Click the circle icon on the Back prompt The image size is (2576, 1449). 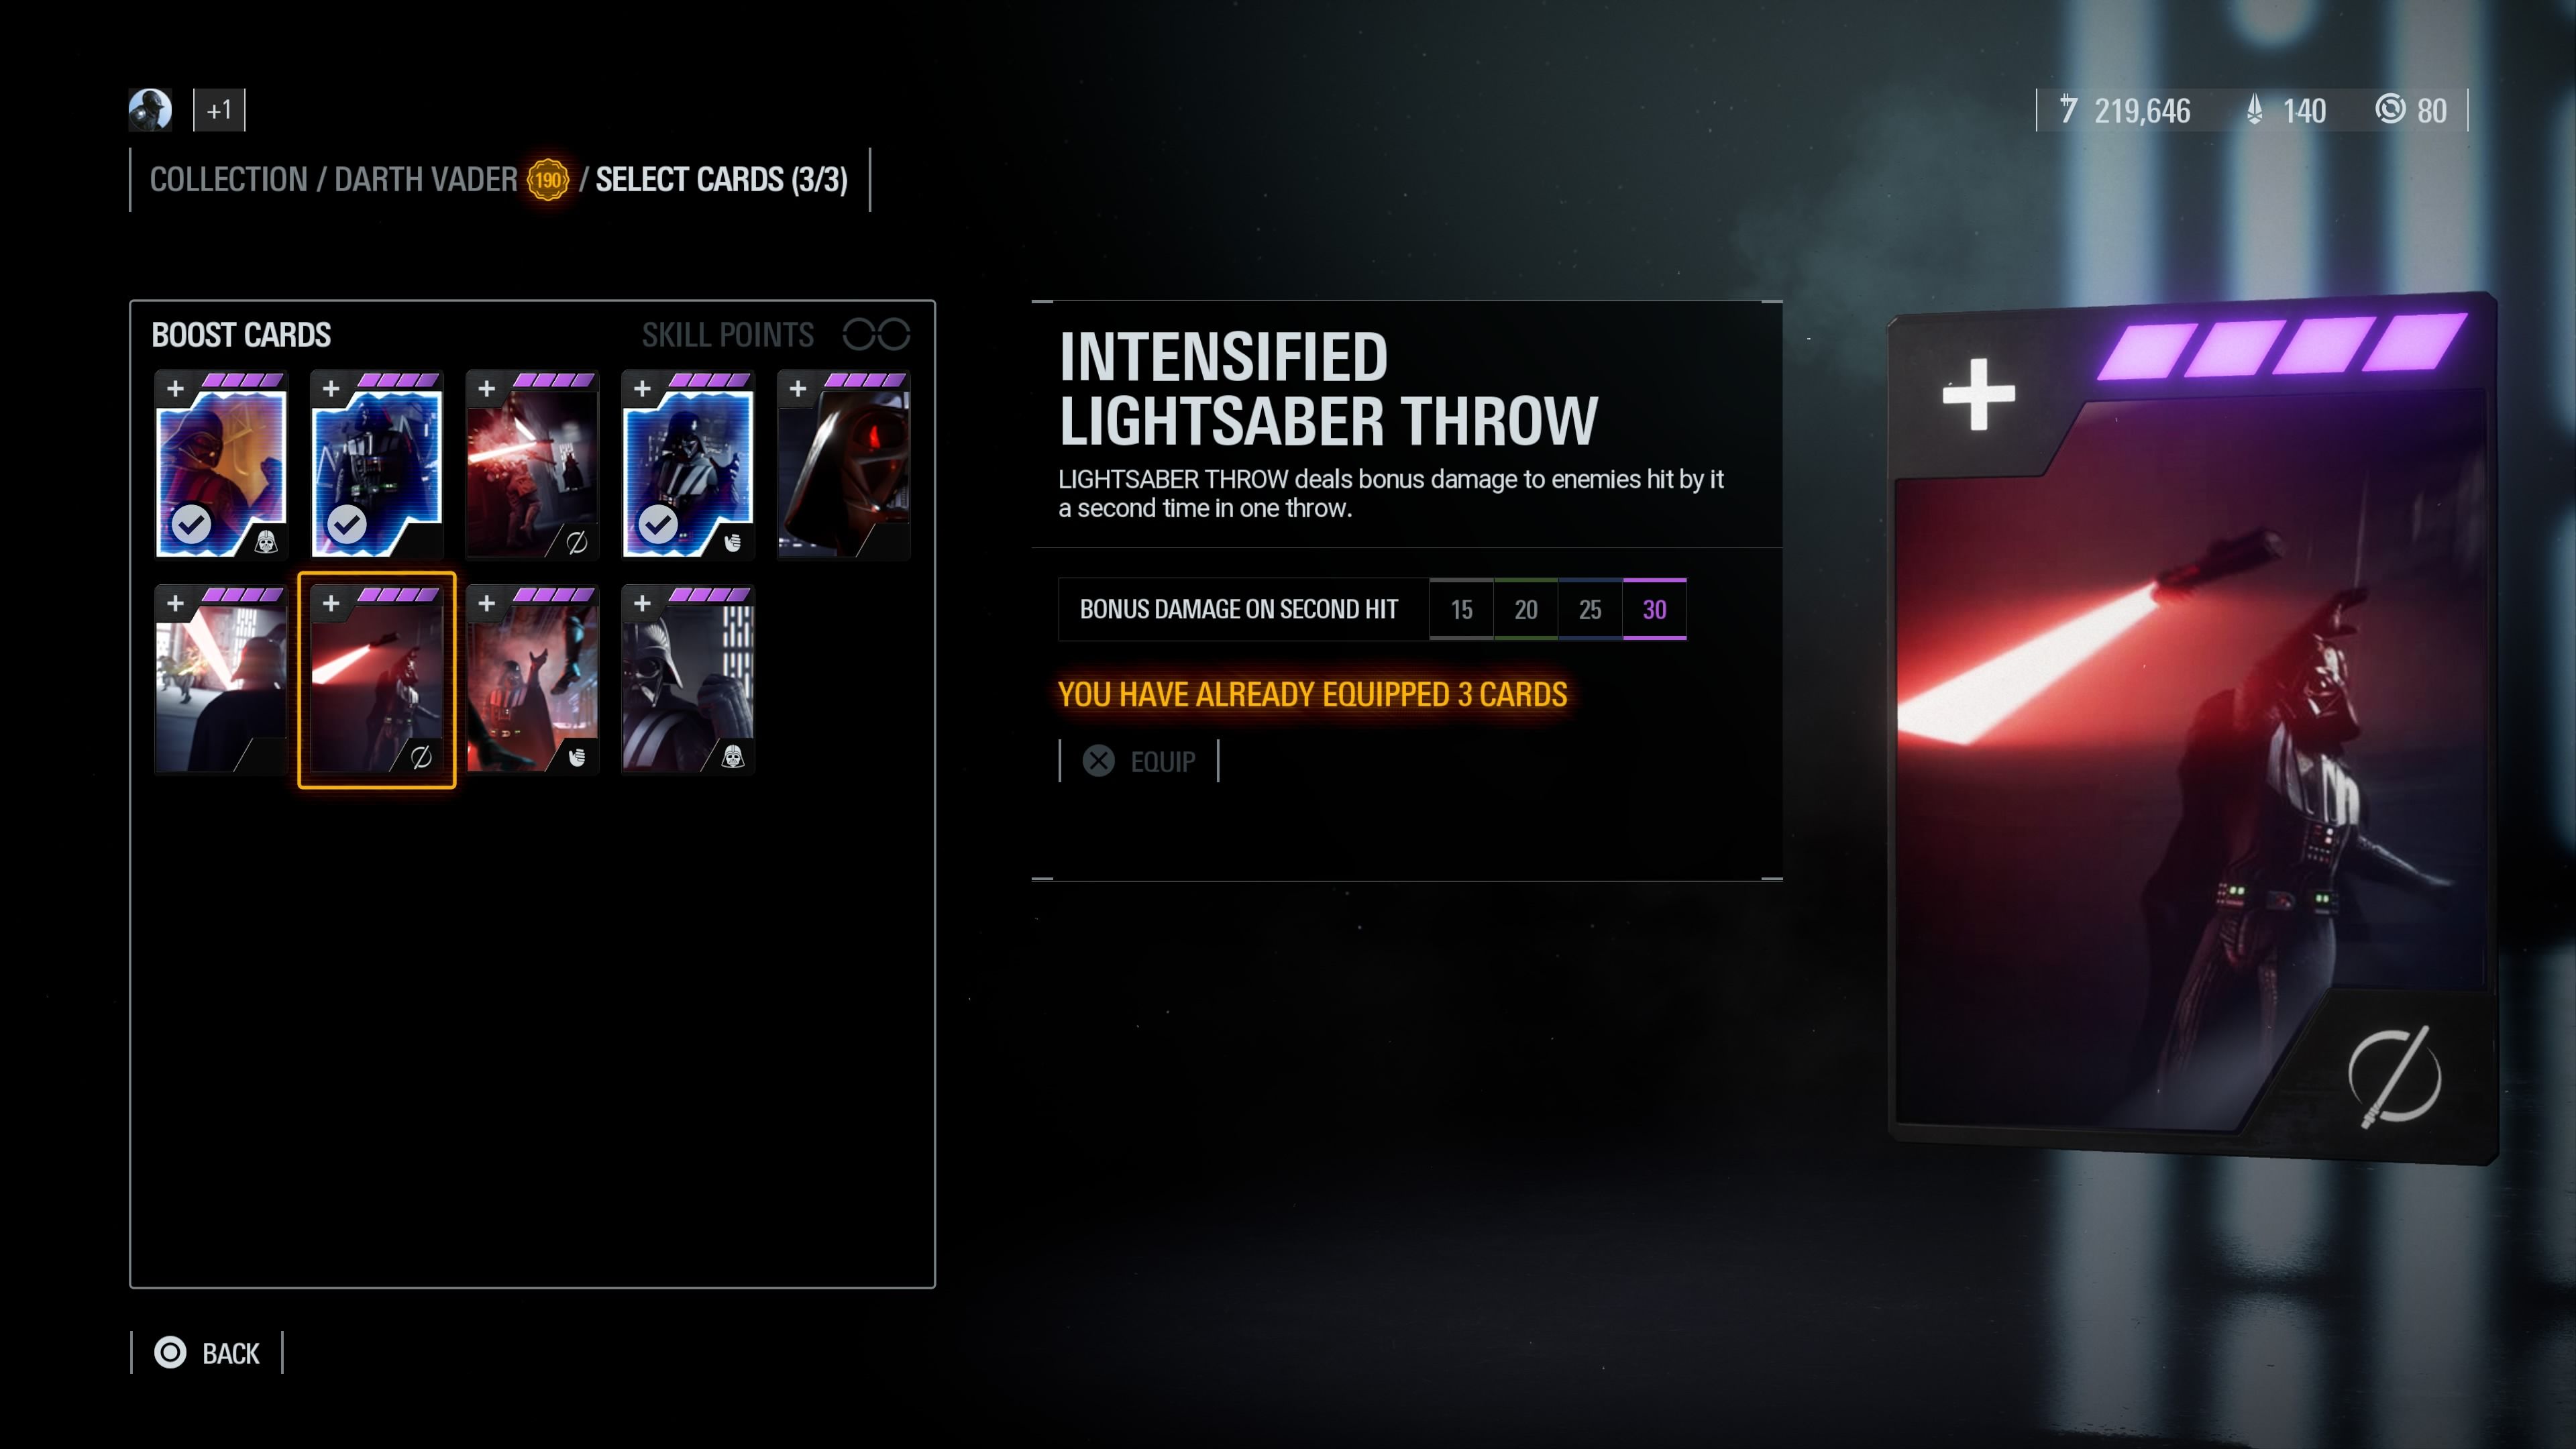pyautogui.click(x=170, y=1352)
